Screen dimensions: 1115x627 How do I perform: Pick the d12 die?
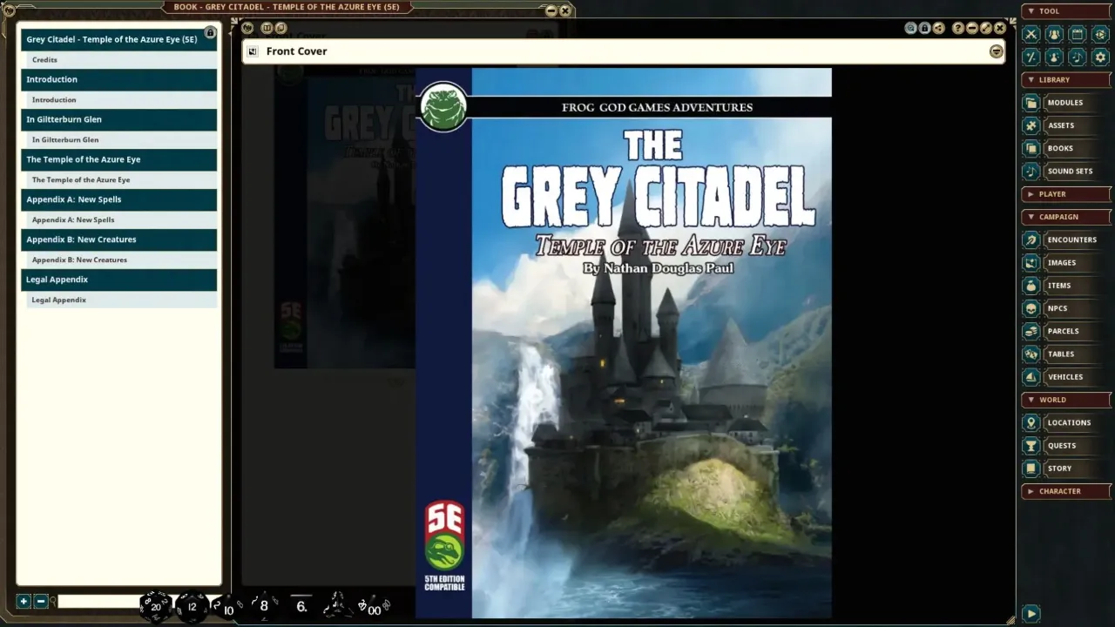coord(192,606)
